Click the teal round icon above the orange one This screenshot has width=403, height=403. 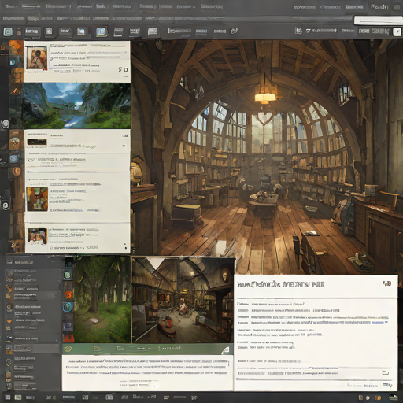click(x=68, y=275)
